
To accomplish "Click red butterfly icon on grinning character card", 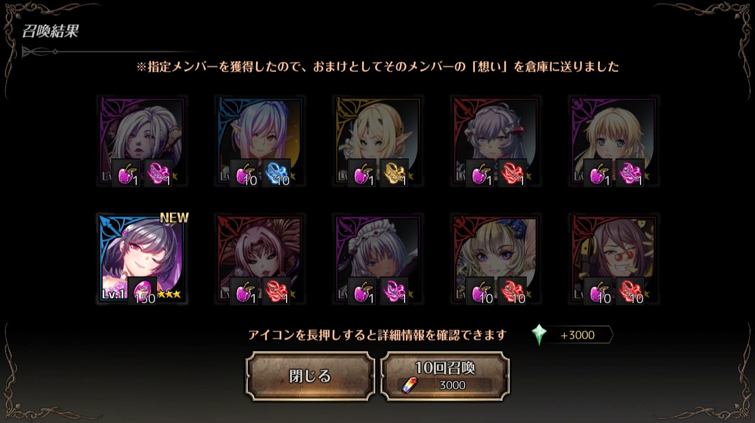I will 630,291.
